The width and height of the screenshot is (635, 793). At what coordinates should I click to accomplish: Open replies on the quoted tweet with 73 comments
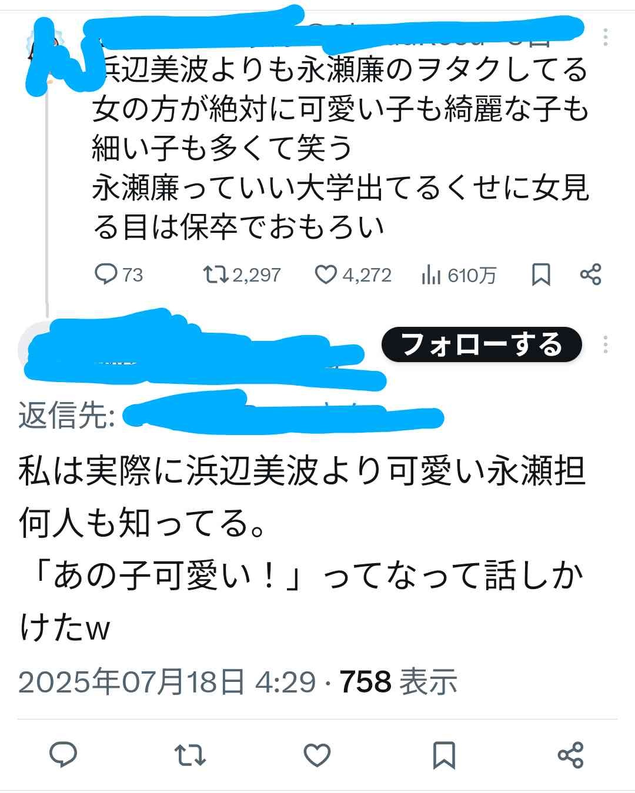point(119,275)
